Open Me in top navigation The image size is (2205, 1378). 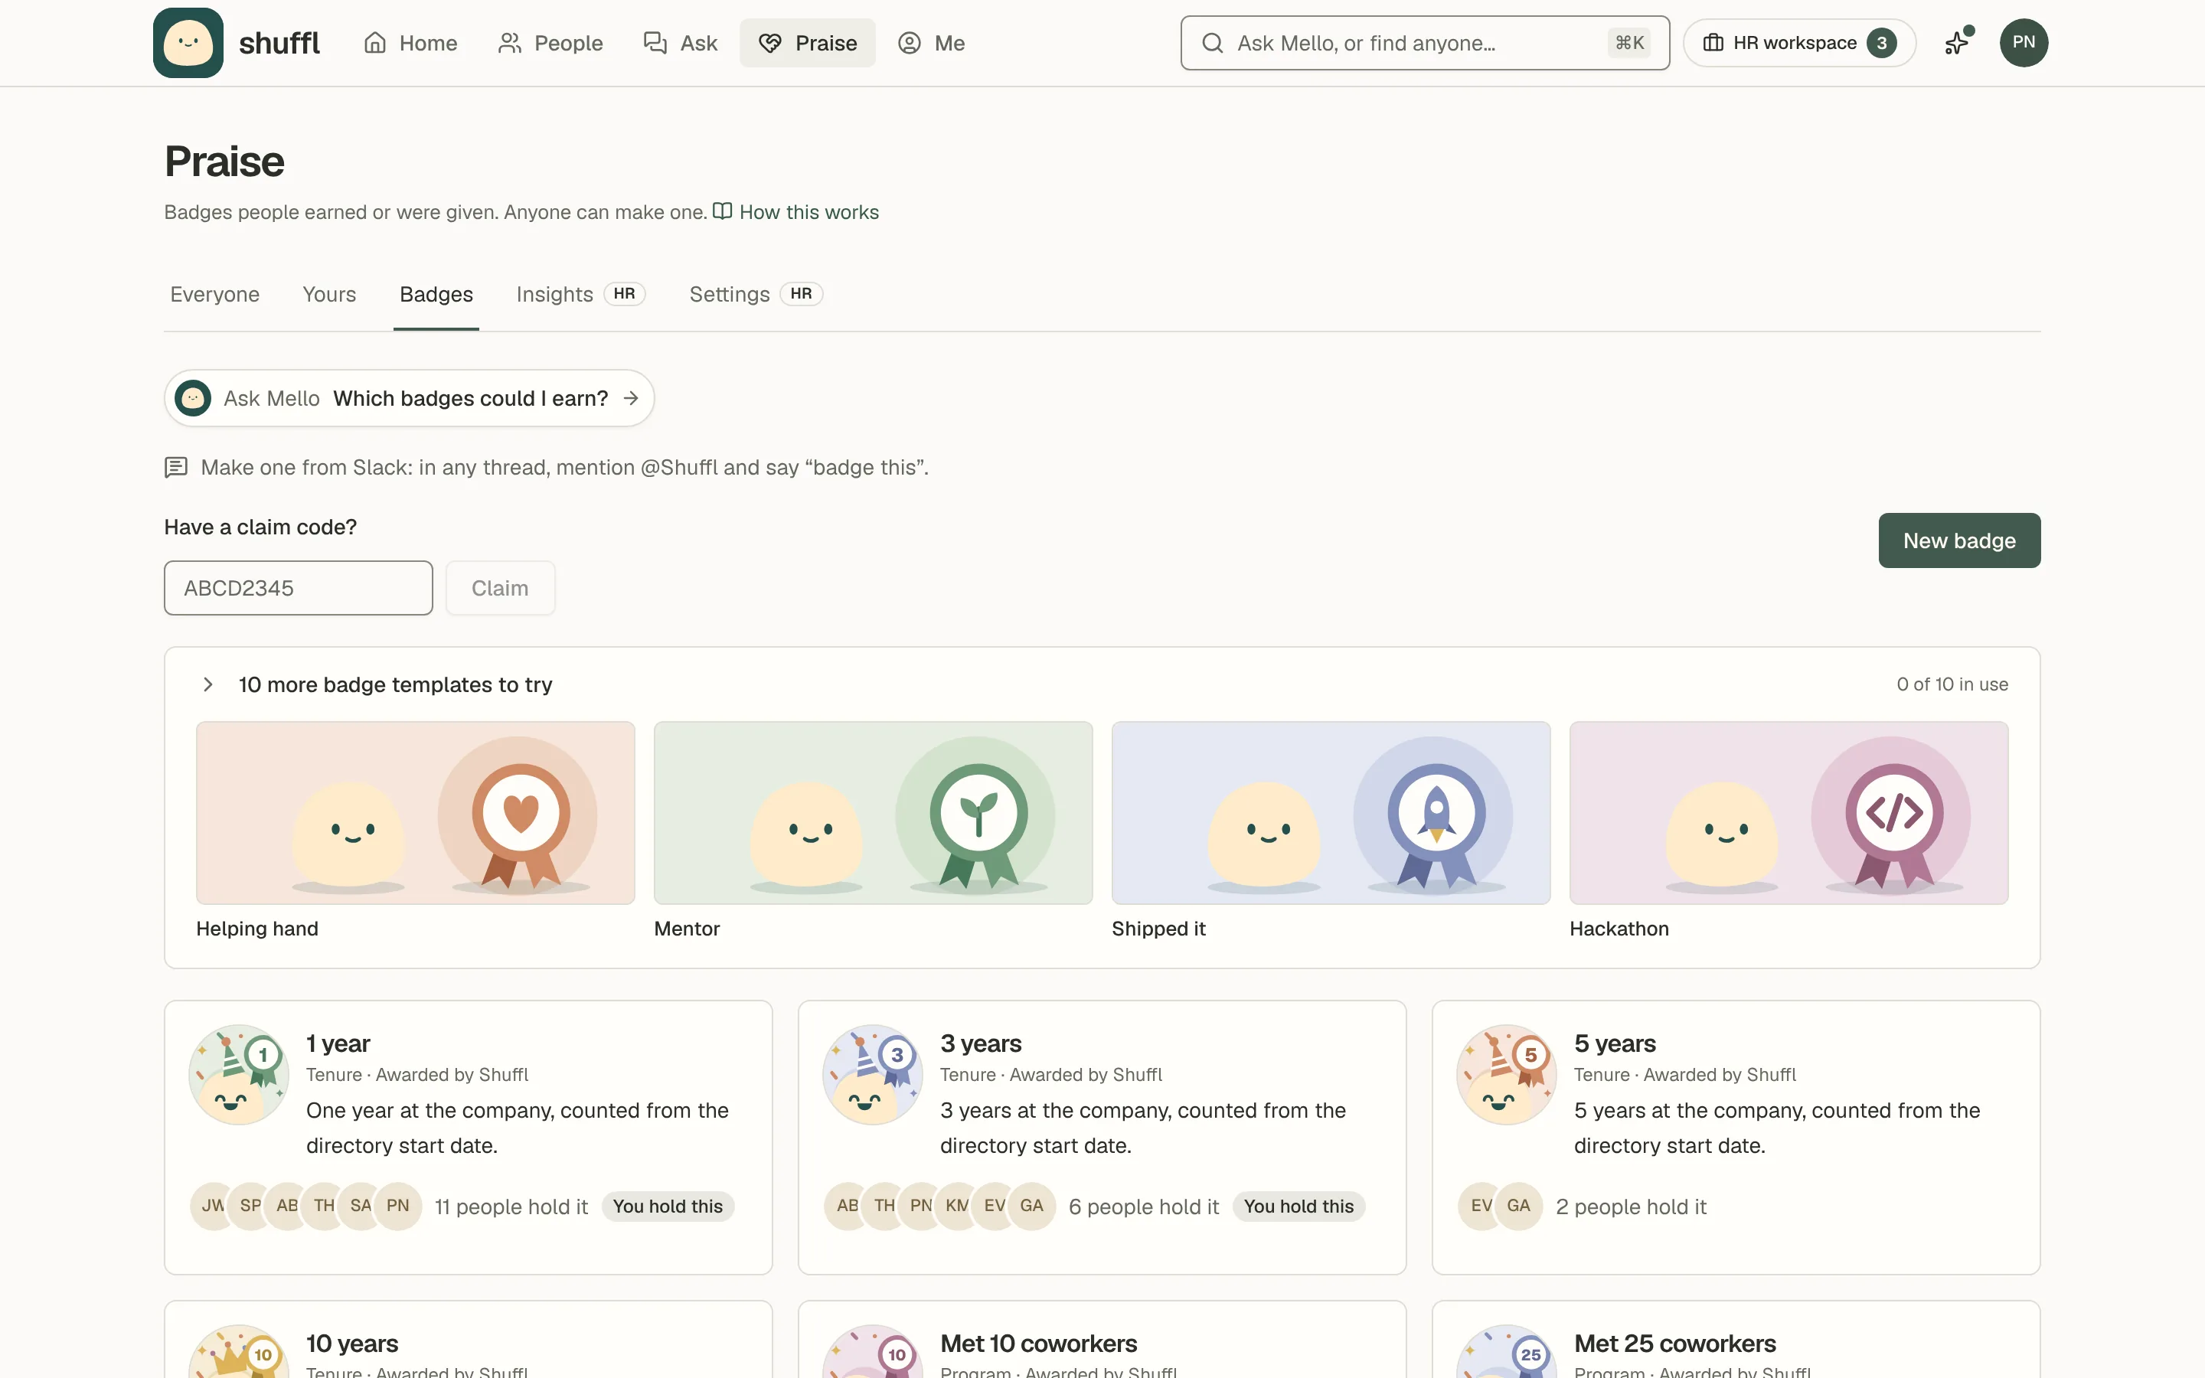click(931, 43)
